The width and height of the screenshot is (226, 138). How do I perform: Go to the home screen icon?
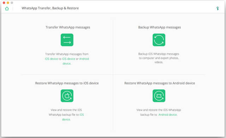click(7, 8)
